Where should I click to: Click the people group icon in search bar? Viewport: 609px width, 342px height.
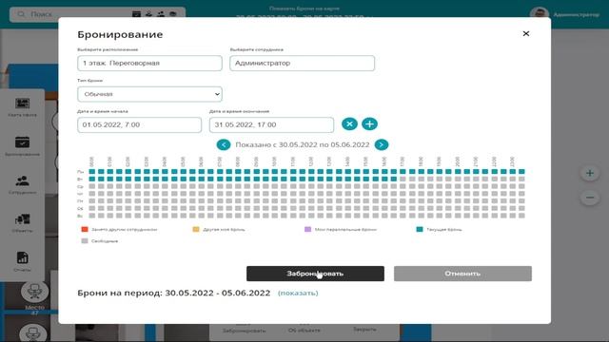tap(161, 14)
